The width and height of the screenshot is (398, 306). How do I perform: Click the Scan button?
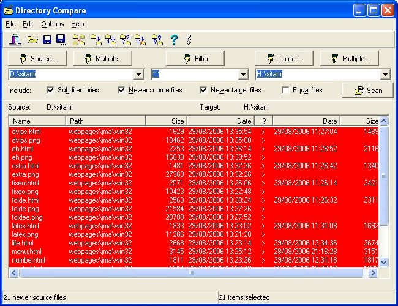coord(368,91)
